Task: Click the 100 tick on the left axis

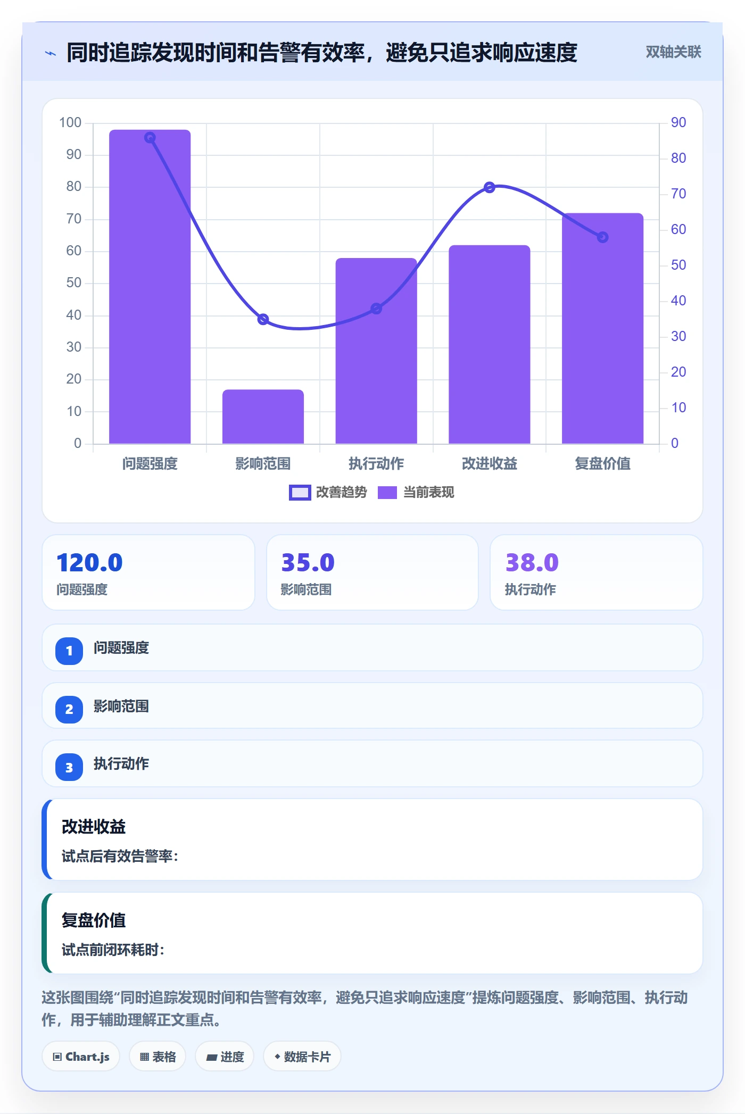Action: coord(70,123)
